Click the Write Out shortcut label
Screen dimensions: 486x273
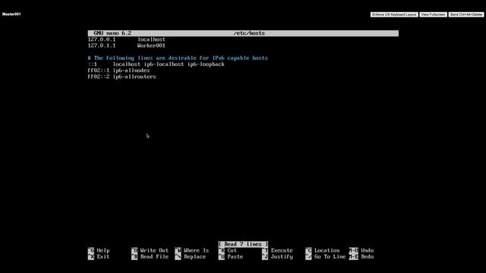pos(154,250)
